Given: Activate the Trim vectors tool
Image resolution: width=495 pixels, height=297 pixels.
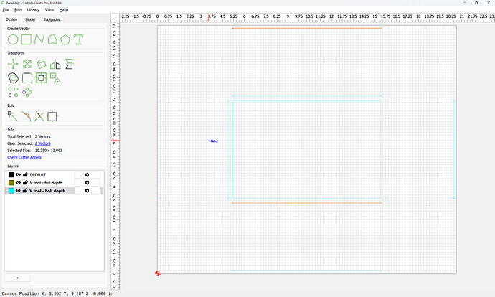Looking at the screenshot, I should (27, 116).
